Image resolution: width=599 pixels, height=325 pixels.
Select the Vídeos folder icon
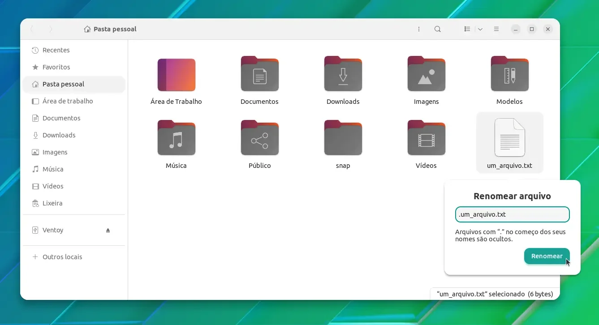427,138
